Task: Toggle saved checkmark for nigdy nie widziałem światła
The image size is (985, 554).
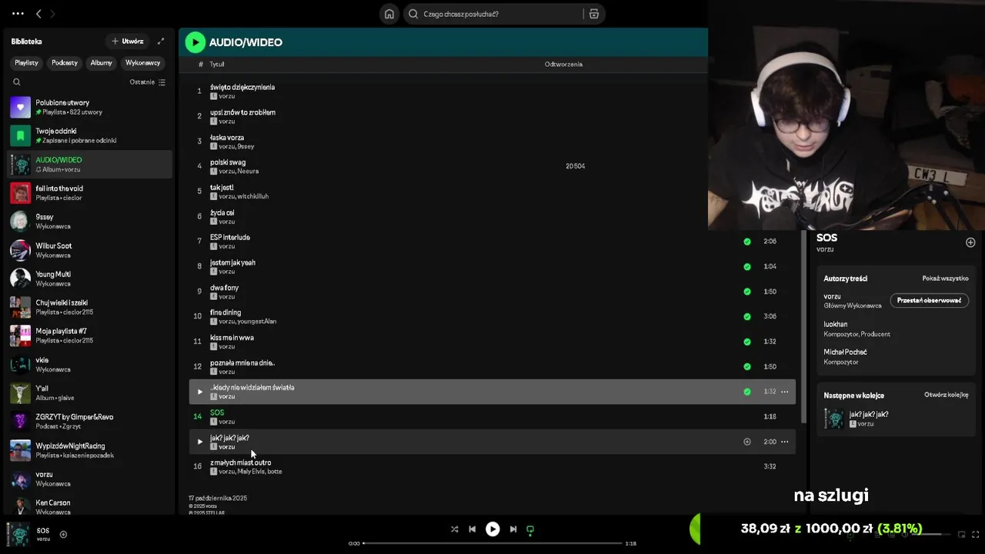Action: click(x=747, y=392)
